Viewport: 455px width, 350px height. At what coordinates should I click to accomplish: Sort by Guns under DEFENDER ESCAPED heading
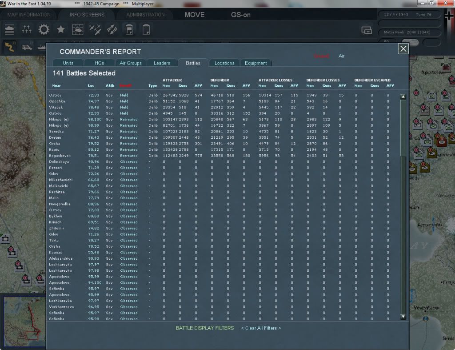point(375,86)
